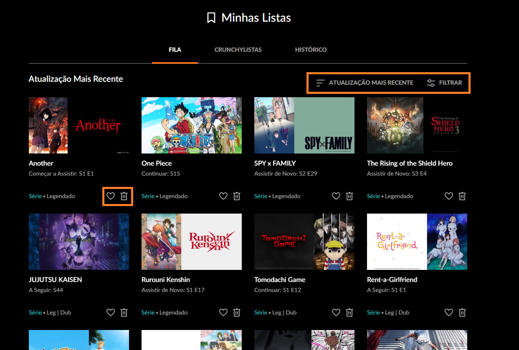
Task: Click the Série label under Another
Action: tap(35, 196)
